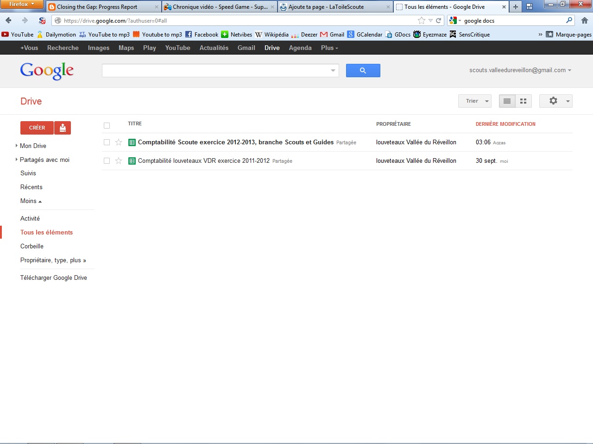Go to the browser home page icon
Image resolution: width=593 pixels, height=444 pixels.
[584, 20]
